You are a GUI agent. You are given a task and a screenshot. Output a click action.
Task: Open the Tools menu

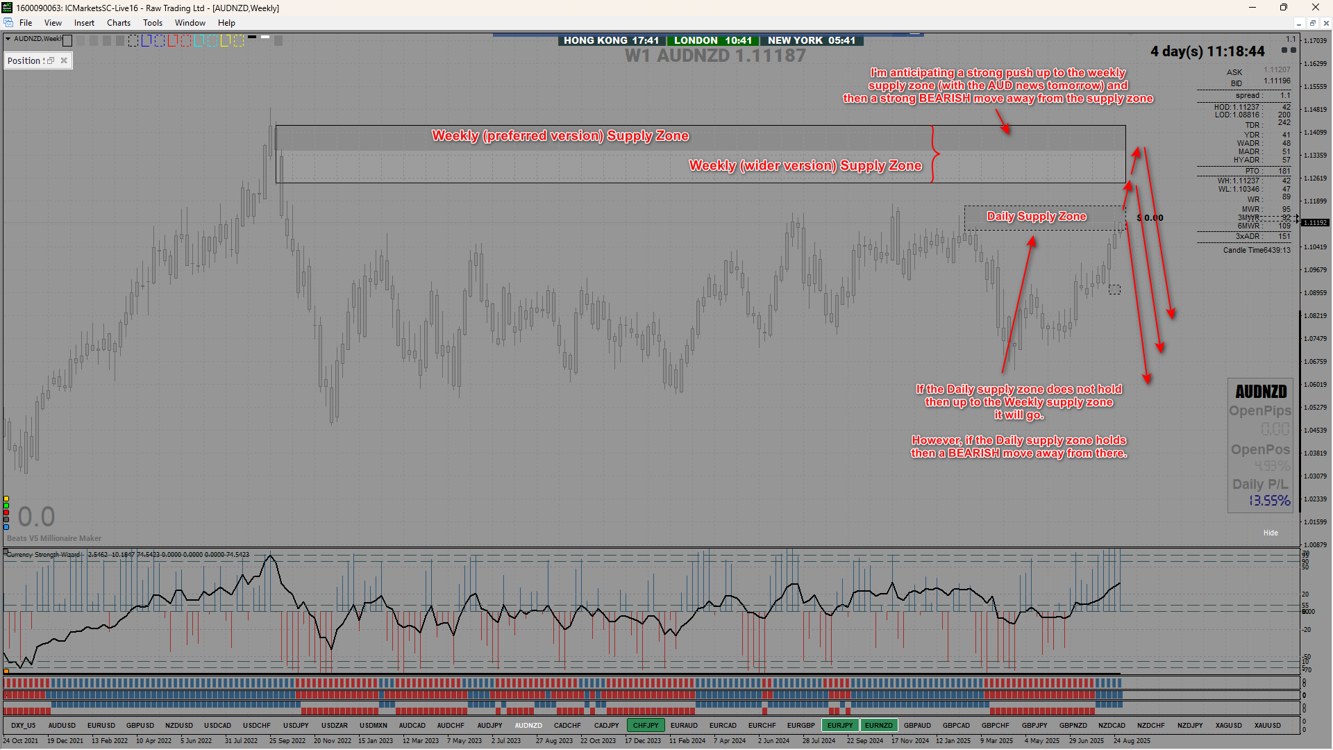click(152, 23)
